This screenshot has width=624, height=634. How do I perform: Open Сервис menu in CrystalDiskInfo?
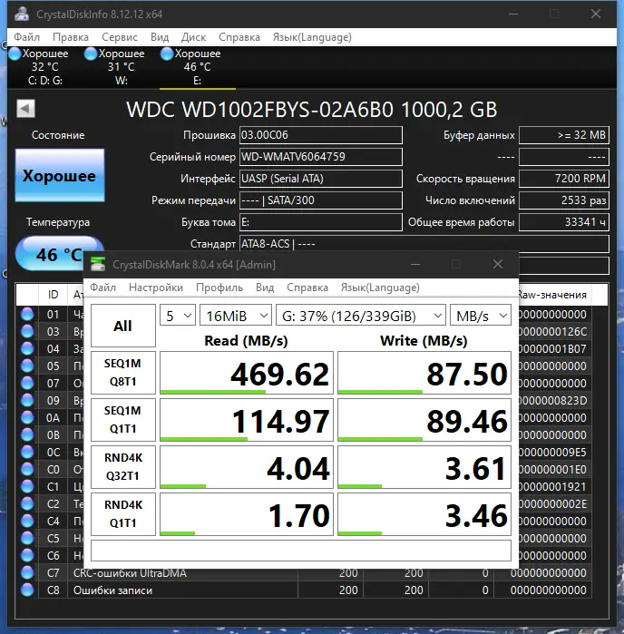(x=120, y=37)
